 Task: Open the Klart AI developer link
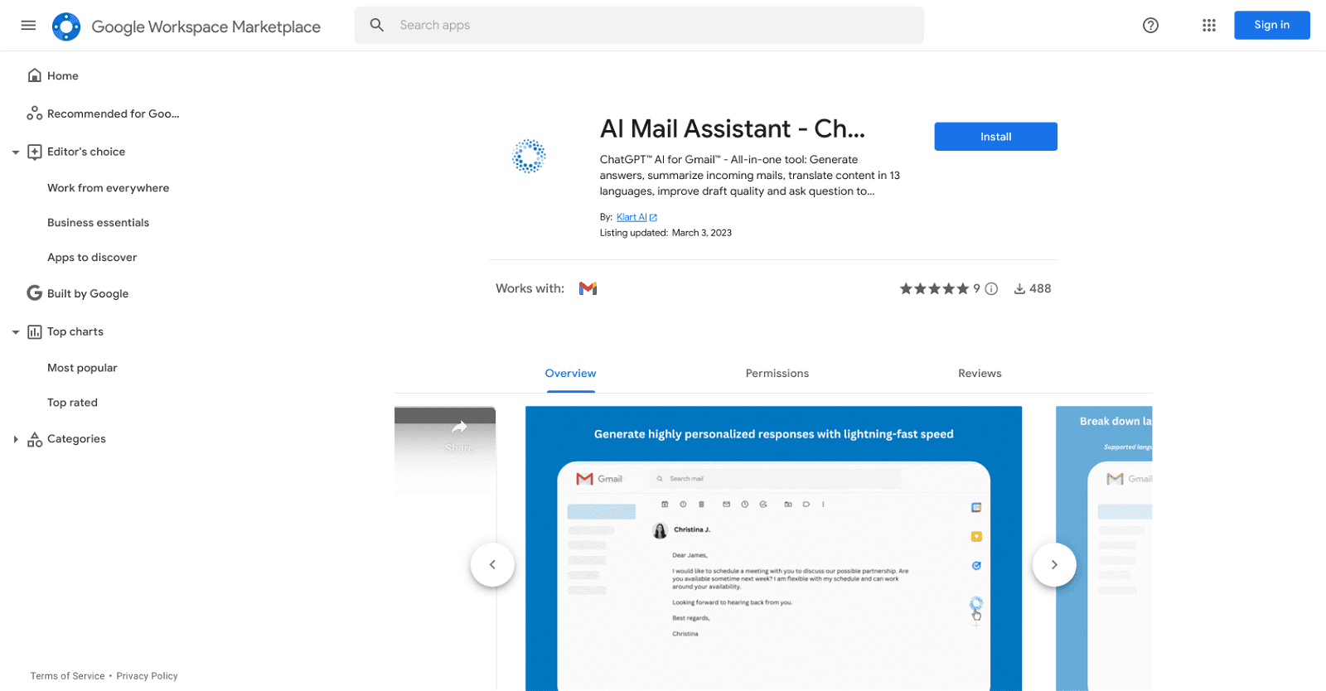(632, 217)
